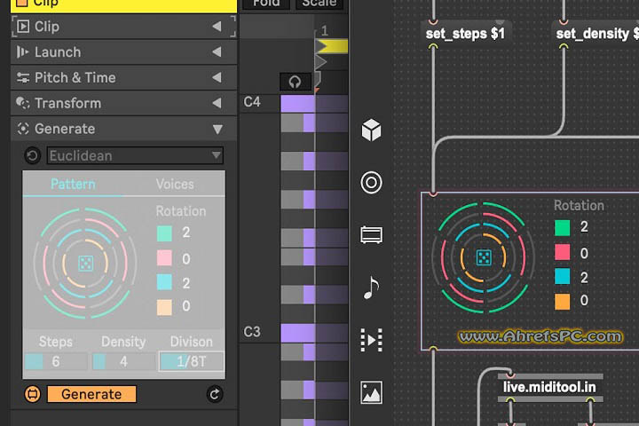Click the dice icon in the Max patcher circle

coord(484,257)
